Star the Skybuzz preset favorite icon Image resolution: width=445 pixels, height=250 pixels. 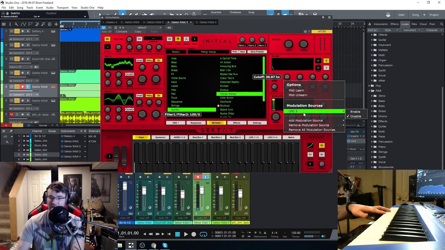218,106
